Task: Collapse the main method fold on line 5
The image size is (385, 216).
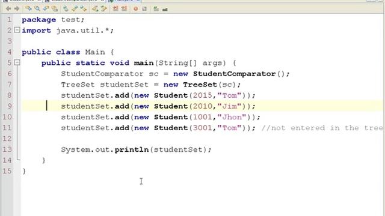Action: pos(17,62)
